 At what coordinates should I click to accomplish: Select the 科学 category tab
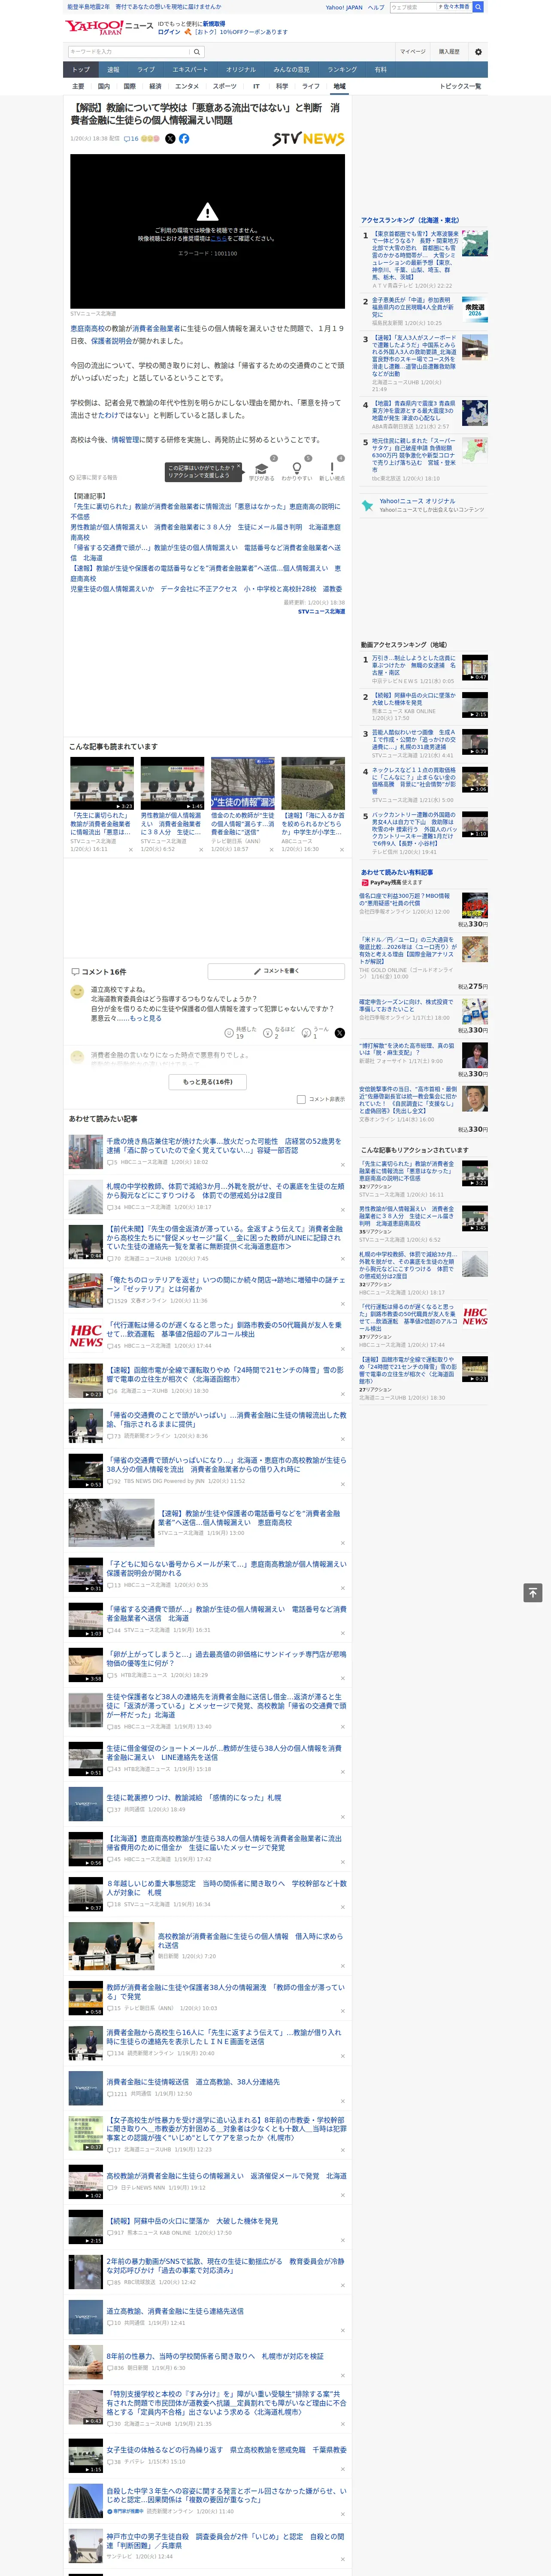click(x=282, y=86)
